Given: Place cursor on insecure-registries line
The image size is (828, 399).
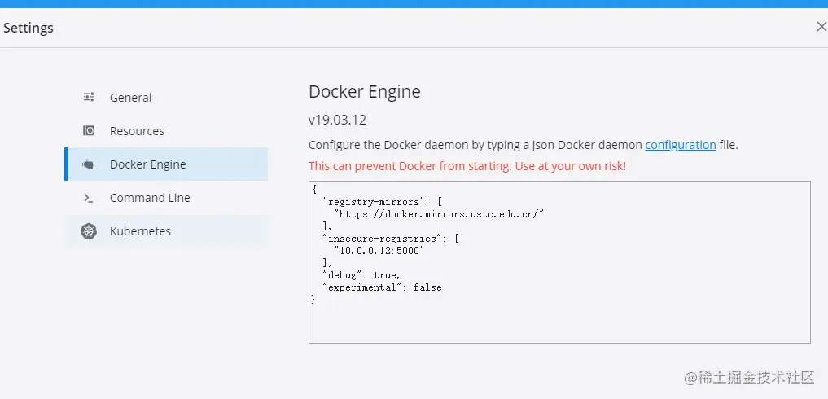Looking at the screenshot, I should (x=391, y=238).
